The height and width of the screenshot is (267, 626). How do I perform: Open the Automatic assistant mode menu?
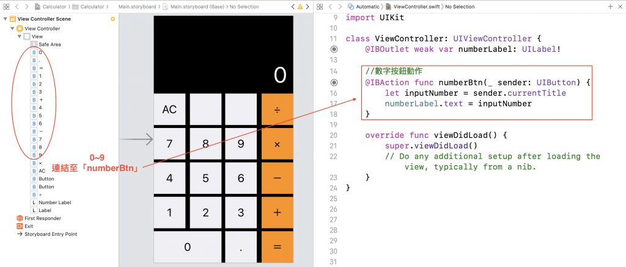tap(363, 7)
